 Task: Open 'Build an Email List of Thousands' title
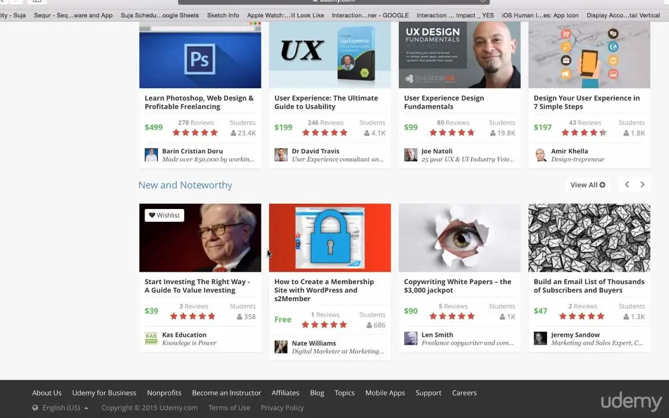click(x=589, y=286)
